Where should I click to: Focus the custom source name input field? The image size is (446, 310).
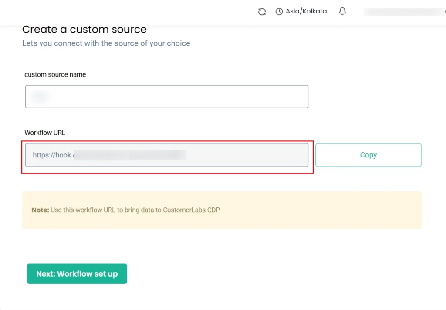(x=167, y=96)
